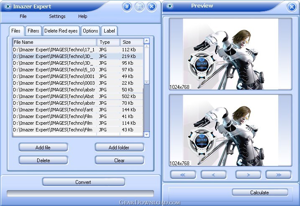Open the Delete Red eyes tab

point(61,31)
